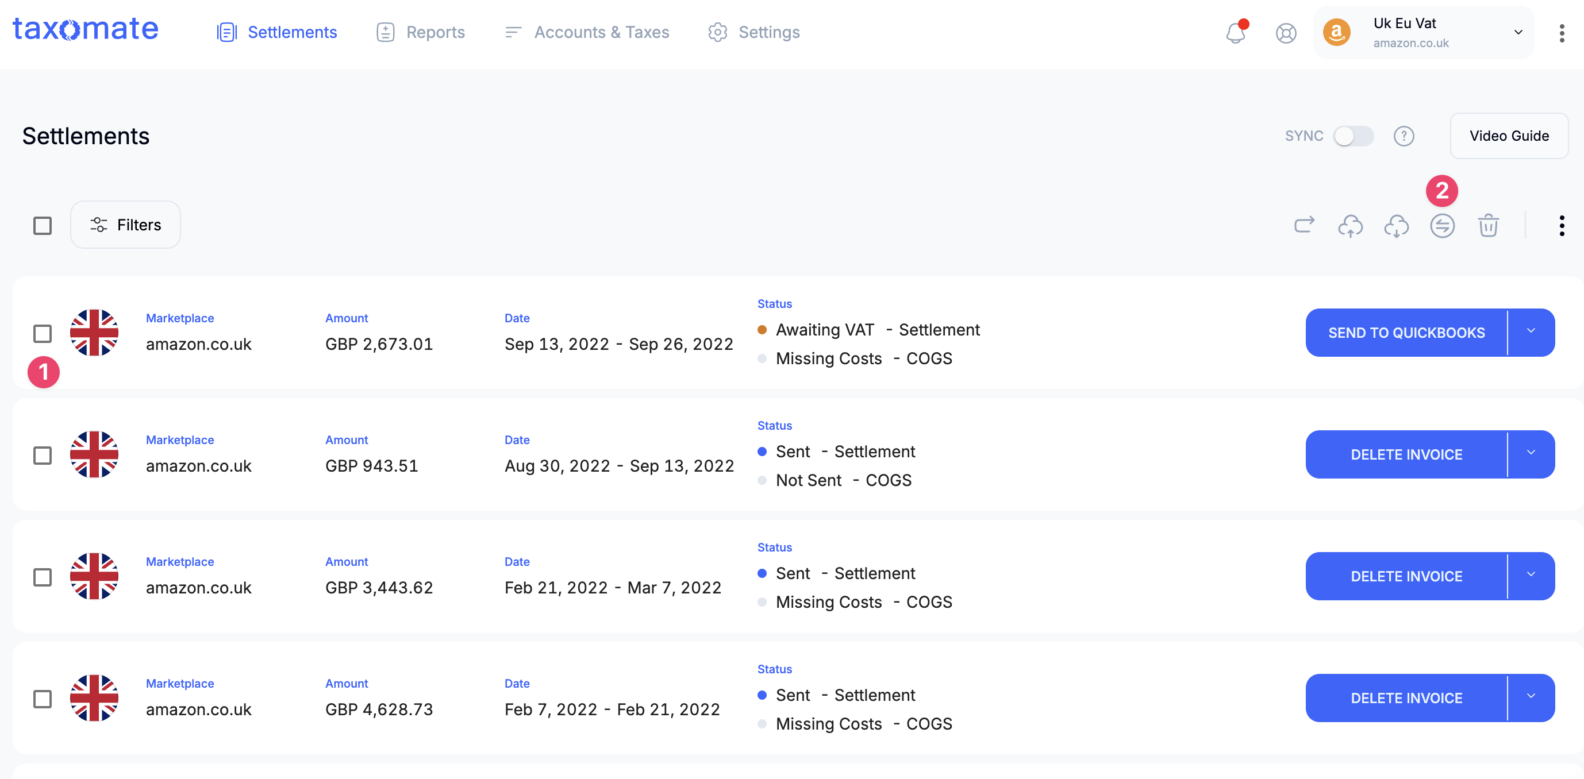Screen dimensions: 1584x779
Task: Delete invoice for Feb 7 settlement
Action: point(1406,697)
